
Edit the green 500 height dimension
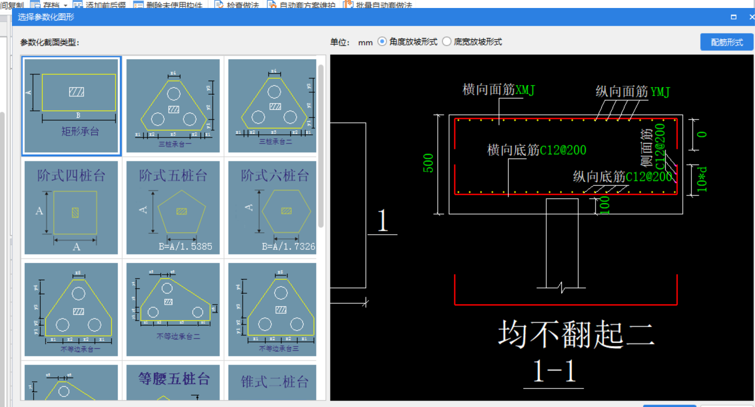[428, 163]
